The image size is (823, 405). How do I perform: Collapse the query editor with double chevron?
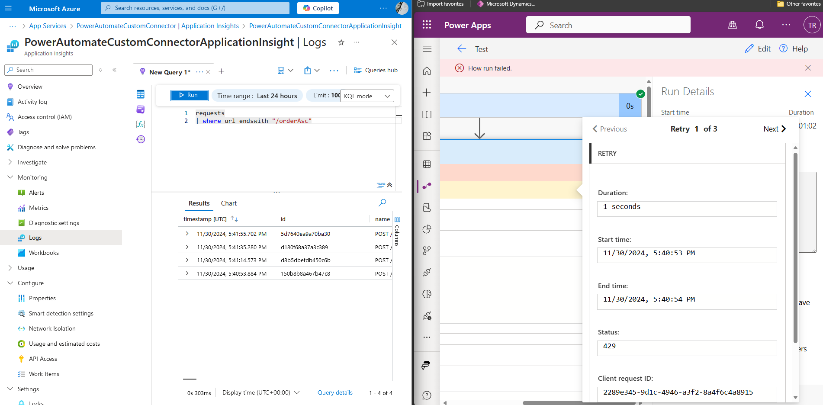point(389,185)
